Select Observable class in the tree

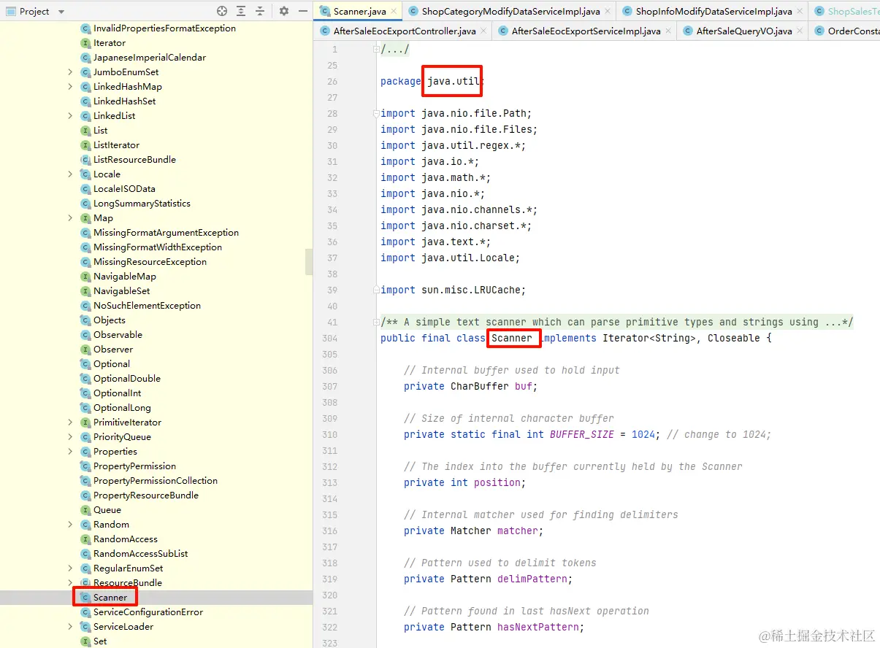[118, 335]
